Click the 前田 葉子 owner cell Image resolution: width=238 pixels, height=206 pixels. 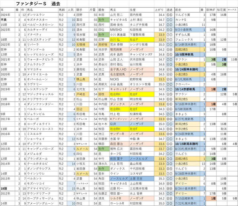click(119, 159)
